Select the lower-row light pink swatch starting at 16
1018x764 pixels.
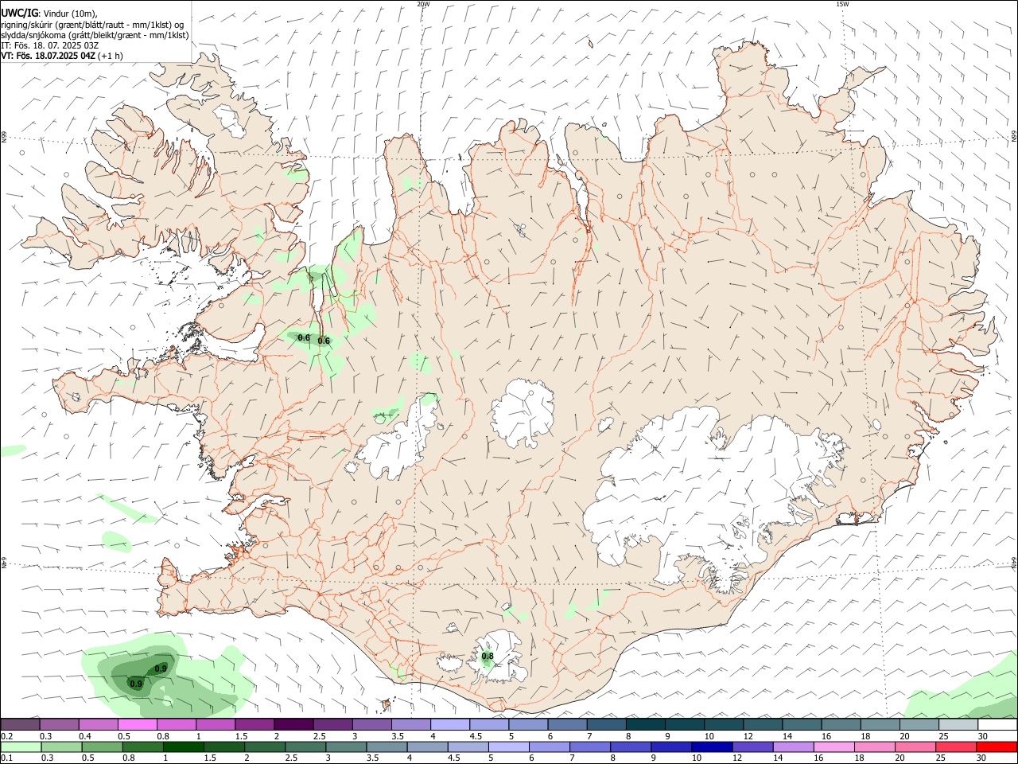833,746
